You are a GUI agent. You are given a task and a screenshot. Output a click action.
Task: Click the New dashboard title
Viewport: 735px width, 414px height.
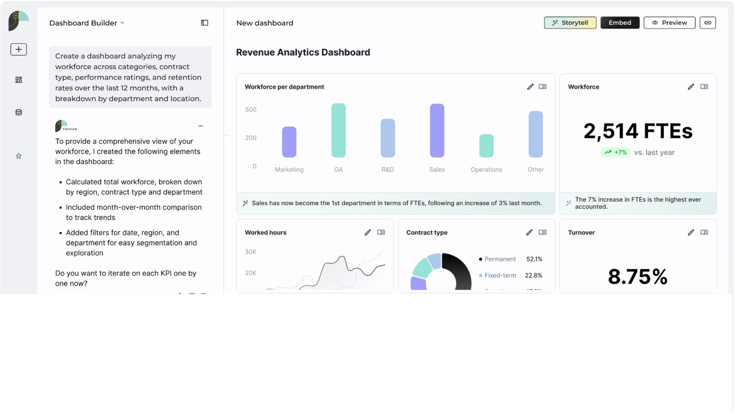265,23
